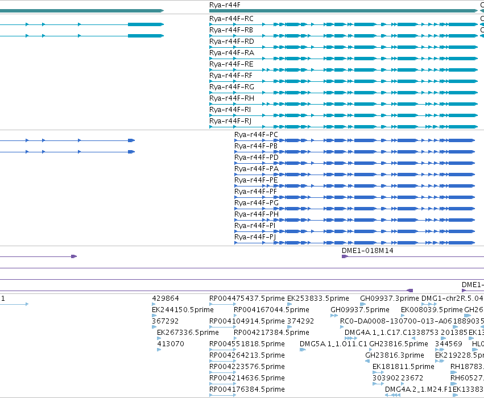The height and width of the screenshot is (398, 484).
Task: Open EST RP004176384.5prime
Action: pos(247,390)
